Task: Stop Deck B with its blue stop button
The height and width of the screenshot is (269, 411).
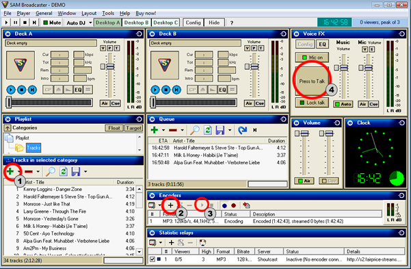Action: pos(166,90)
